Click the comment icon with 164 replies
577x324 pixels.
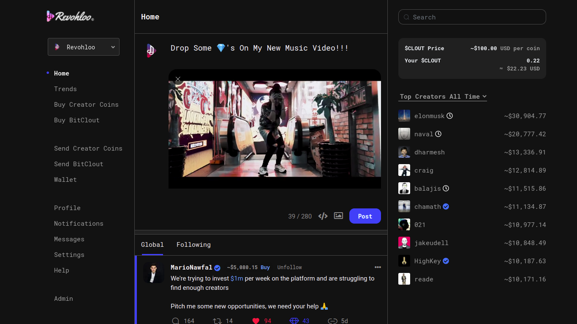(176, 321)
